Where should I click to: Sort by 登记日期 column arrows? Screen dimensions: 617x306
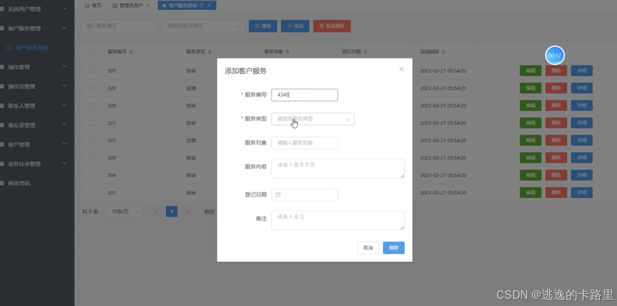365,52
